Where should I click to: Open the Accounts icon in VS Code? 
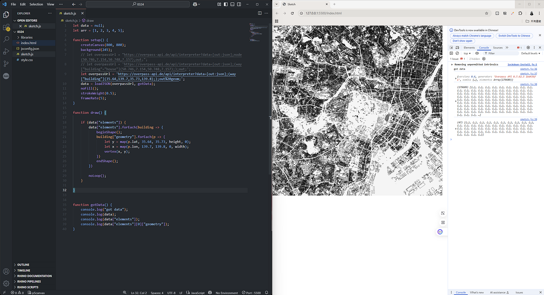click(x=6, y=272)
